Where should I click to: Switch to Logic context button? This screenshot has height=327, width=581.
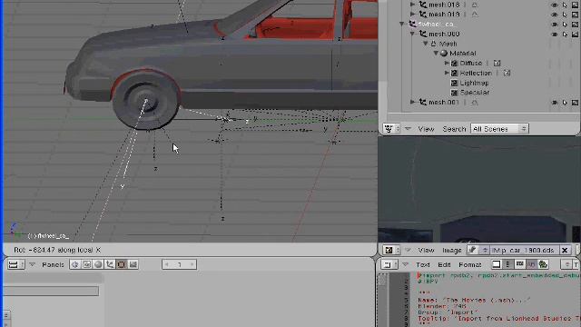[x=74, y=264]
